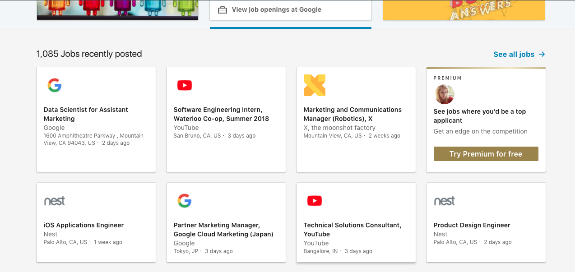
Task: Open the Software Engineering Intern Waterloo Co-op posting
Action: [x=221, y=114]
